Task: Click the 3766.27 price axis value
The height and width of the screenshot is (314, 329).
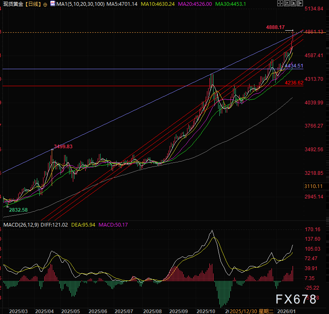Action: tap(314, 126)
